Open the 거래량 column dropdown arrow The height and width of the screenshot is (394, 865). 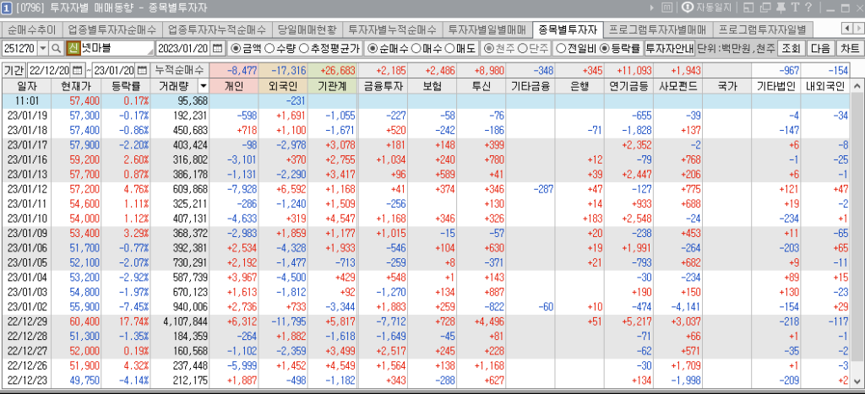tap(202, 86)
